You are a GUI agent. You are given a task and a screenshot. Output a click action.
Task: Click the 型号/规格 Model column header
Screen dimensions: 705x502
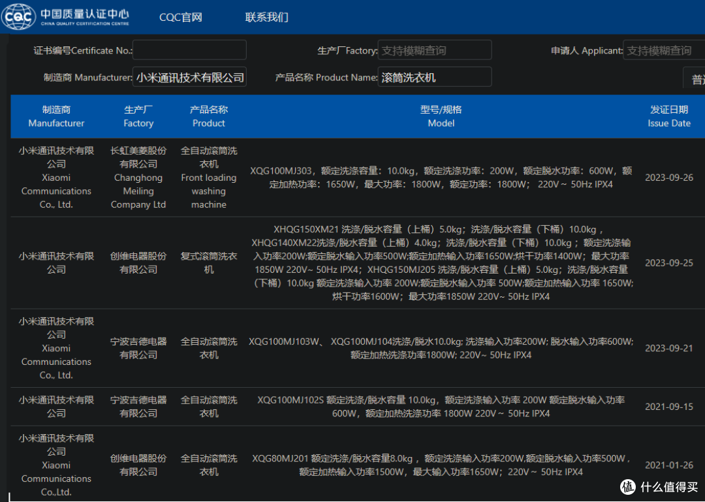441,116
